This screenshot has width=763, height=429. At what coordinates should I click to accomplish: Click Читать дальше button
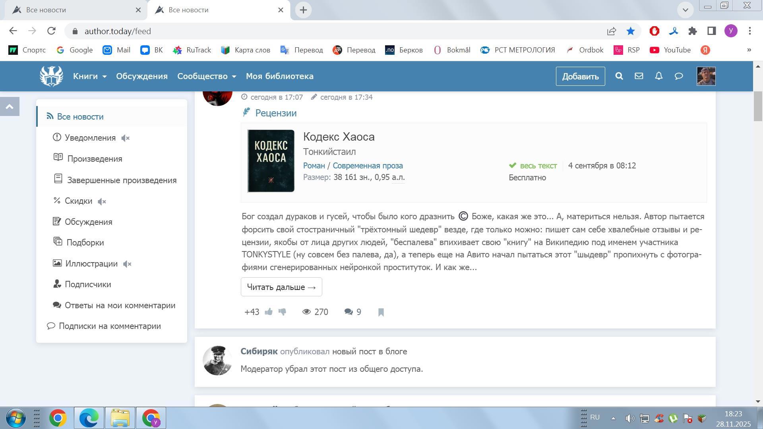pos(281,287)
